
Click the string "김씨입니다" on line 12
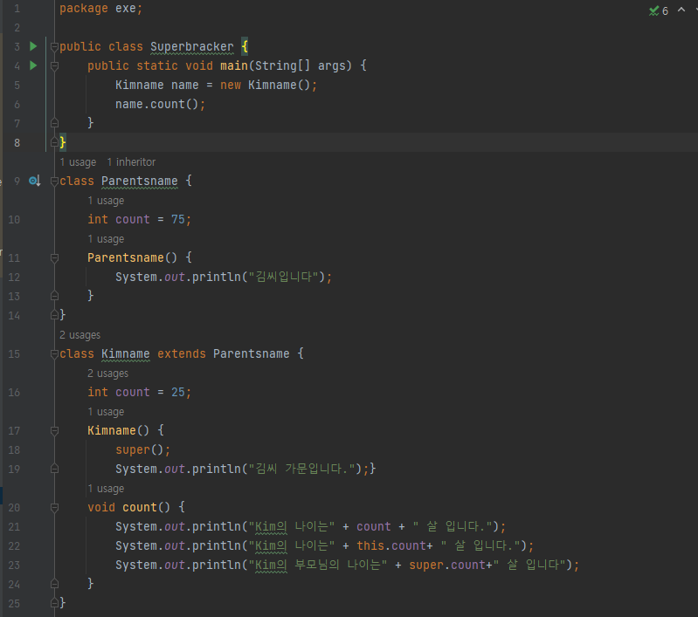[283, 277]
